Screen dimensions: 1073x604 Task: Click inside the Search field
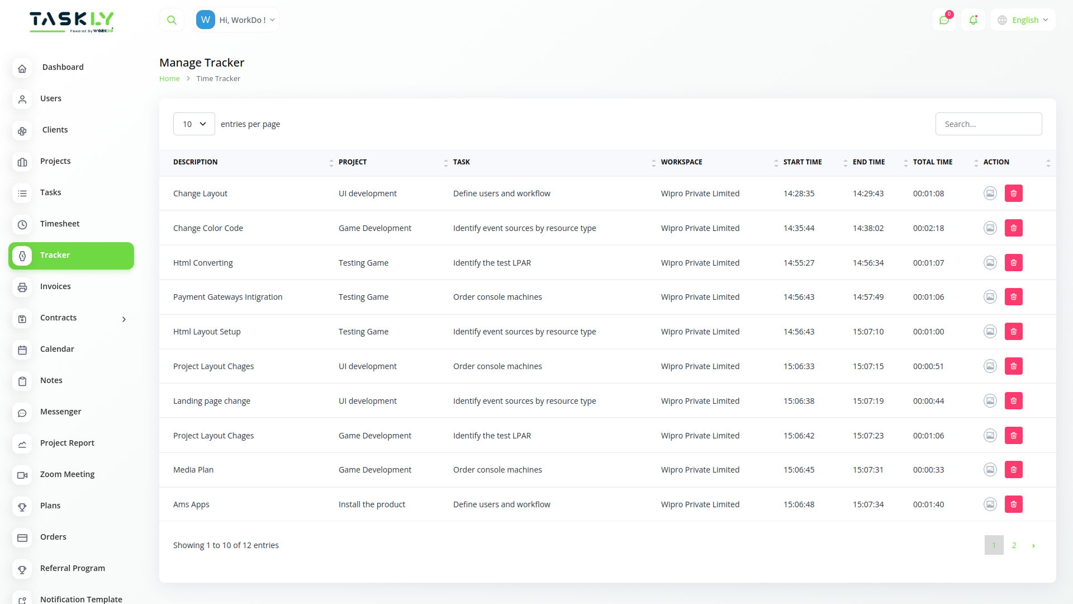click(x=989, y=124)
